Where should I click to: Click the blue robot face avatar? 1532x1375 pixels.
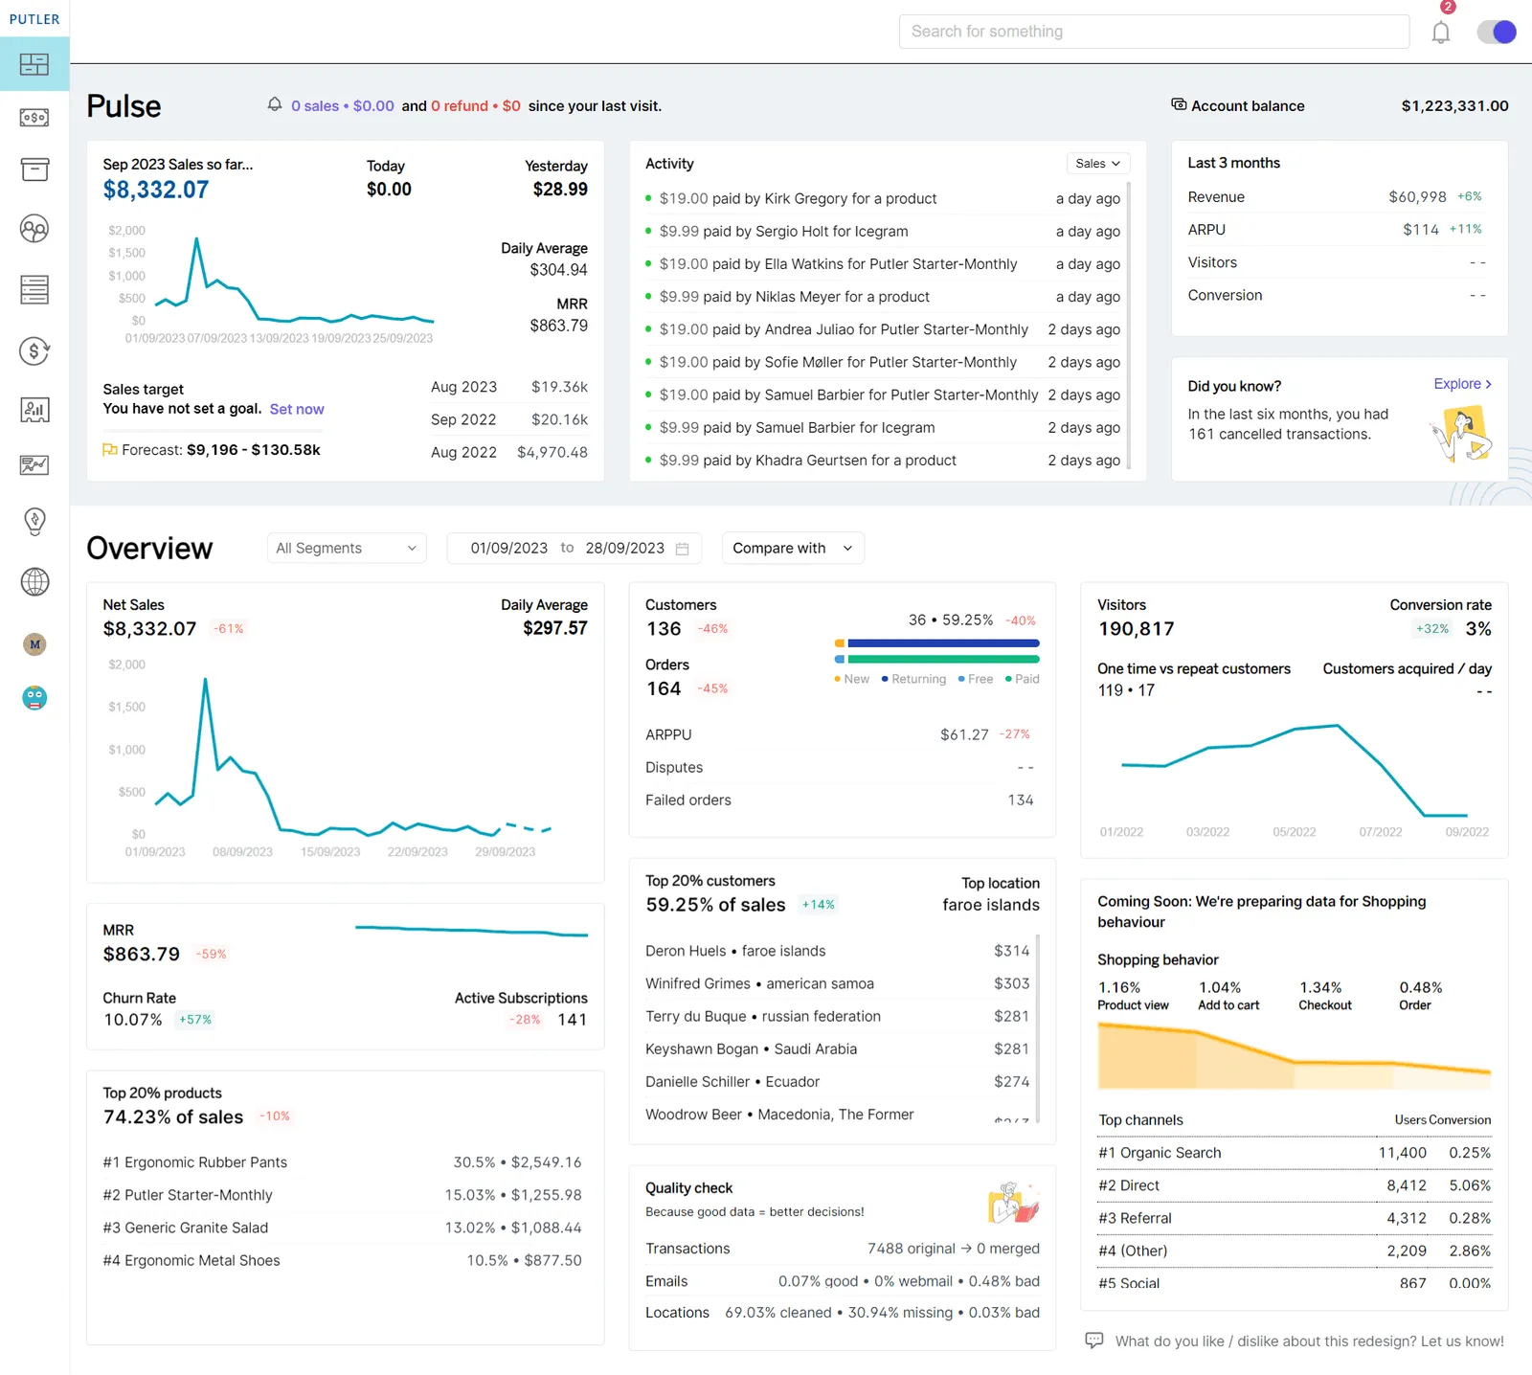point(34,698)
